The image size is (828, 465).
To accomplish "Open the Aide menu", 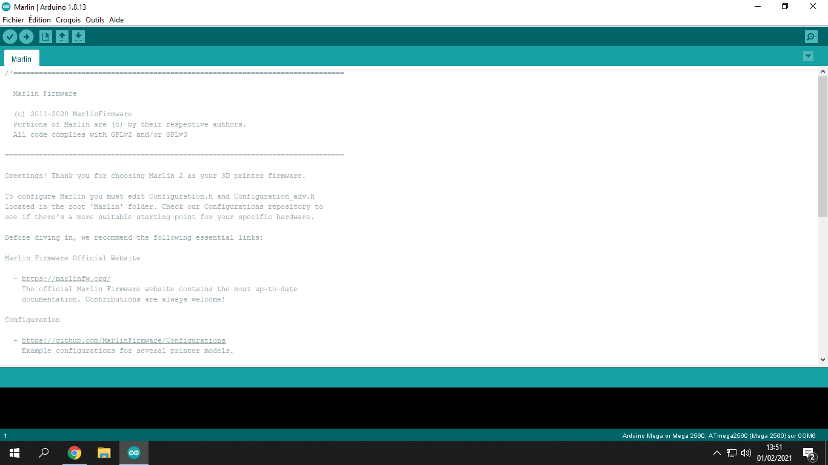I will point(116,20).
